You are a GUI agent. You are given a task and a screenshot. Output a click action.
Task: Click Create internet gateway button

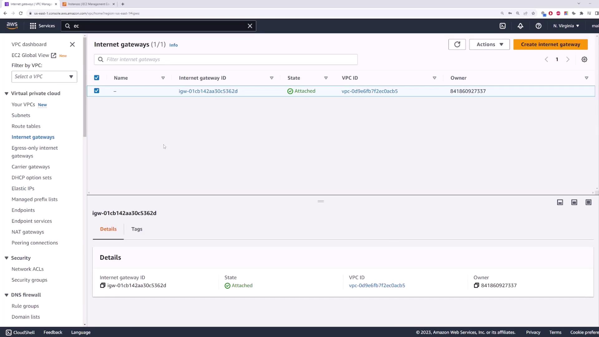click(x=550, y=44)
